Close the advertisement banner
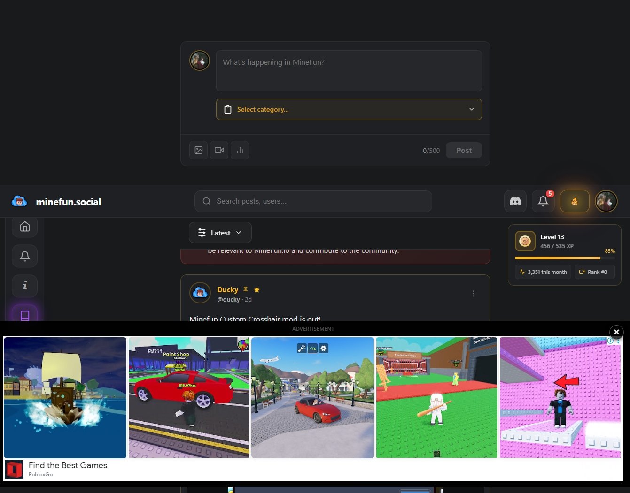The image size is (630, 493). [616, 332]
